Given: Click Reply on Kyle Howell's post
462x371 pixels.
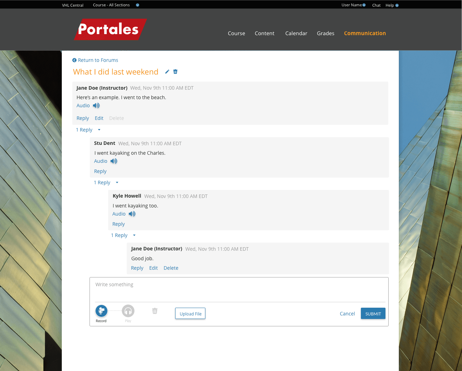Looking at the screenshot, I should 119,224.
